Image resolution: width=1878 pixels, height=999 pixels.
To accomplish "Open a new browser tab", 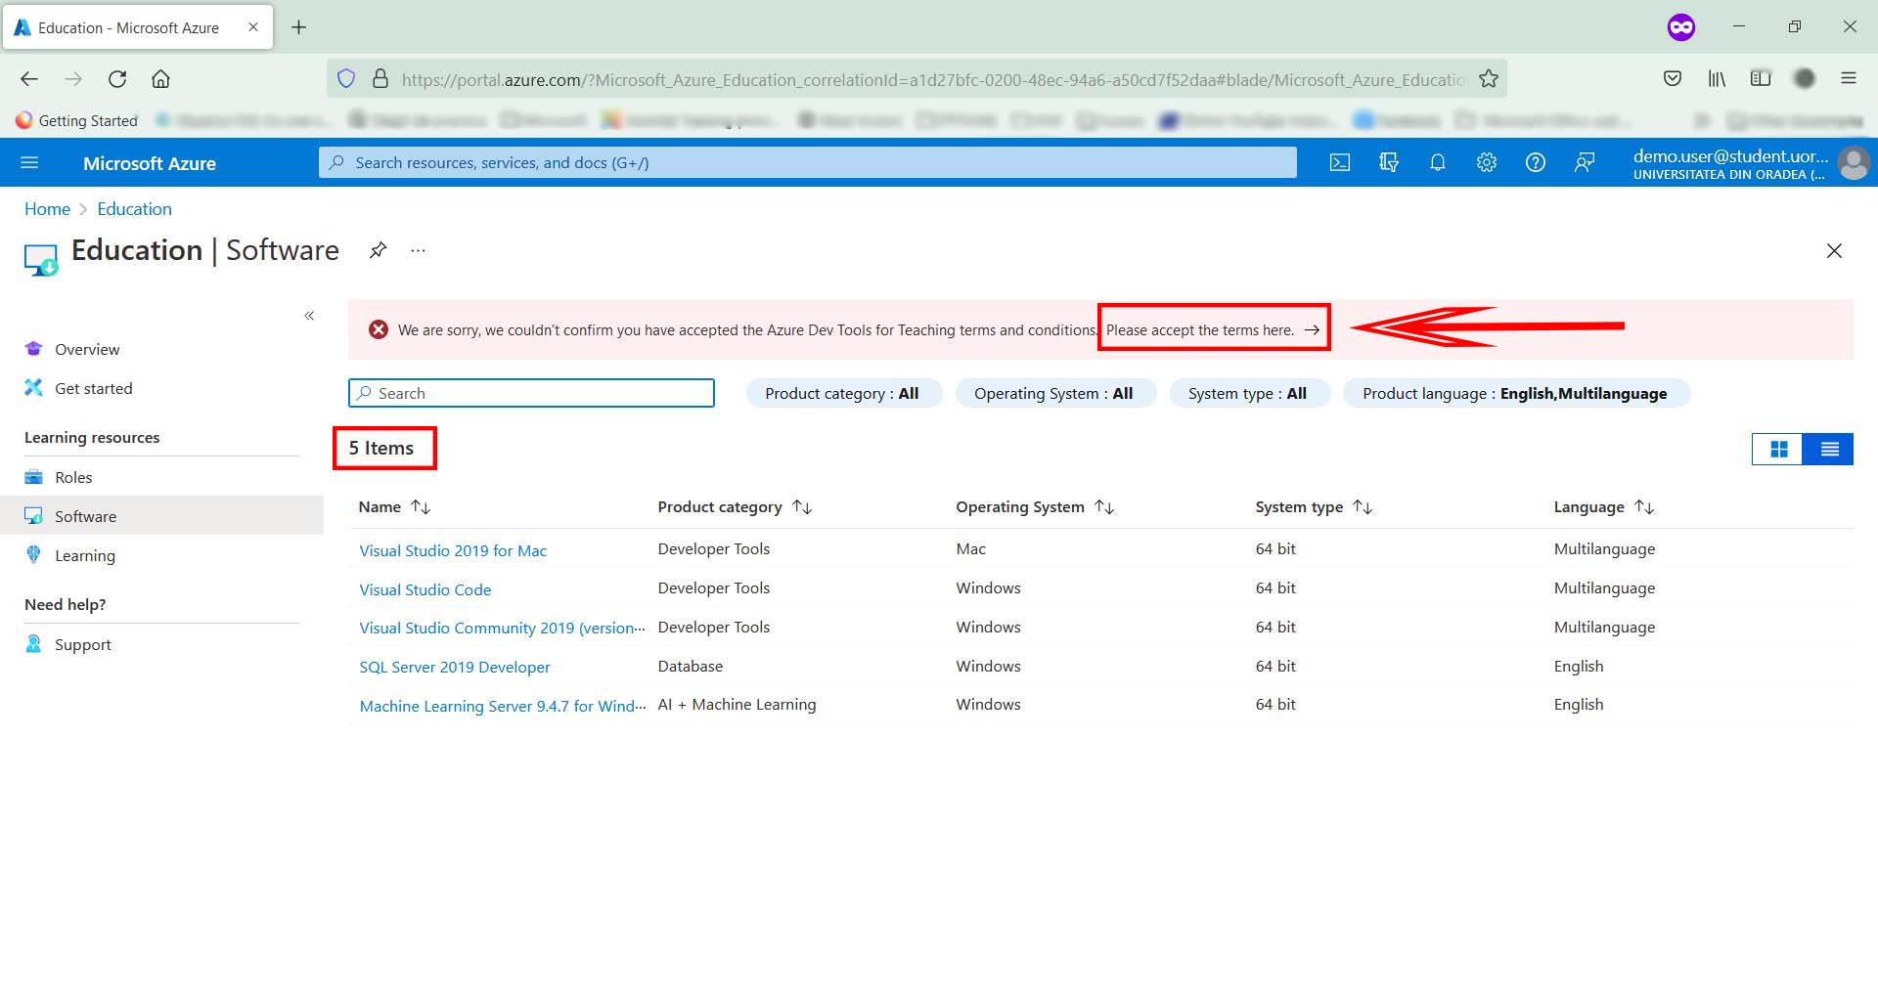I will (x=299, y=27).
